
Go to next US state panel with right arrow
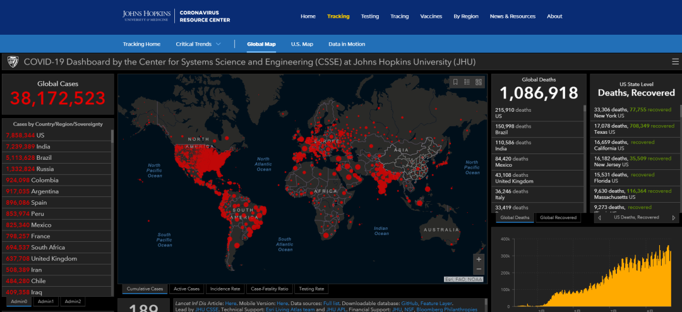point(674,217)
